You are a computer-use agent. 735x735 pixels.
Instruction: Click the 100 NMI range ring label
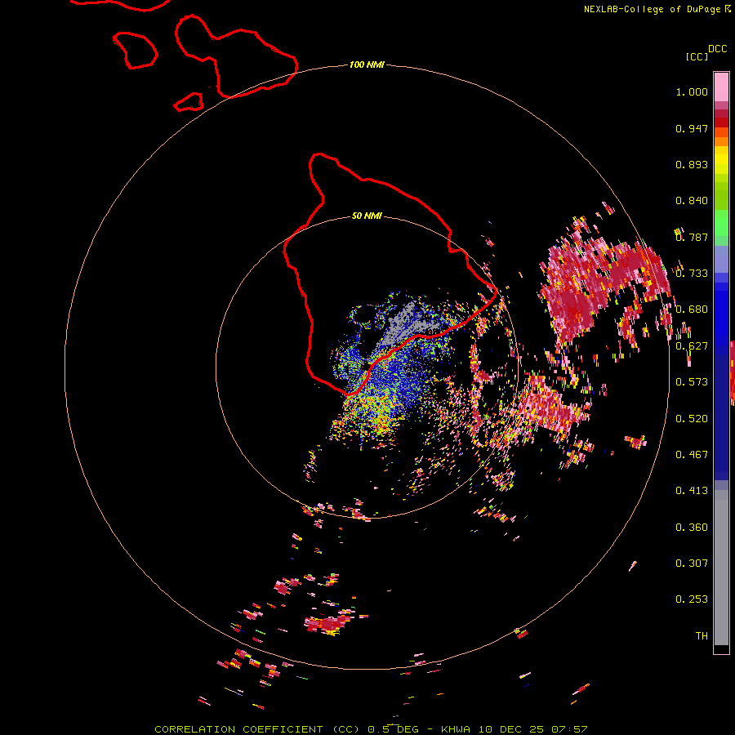coord(367,65)
